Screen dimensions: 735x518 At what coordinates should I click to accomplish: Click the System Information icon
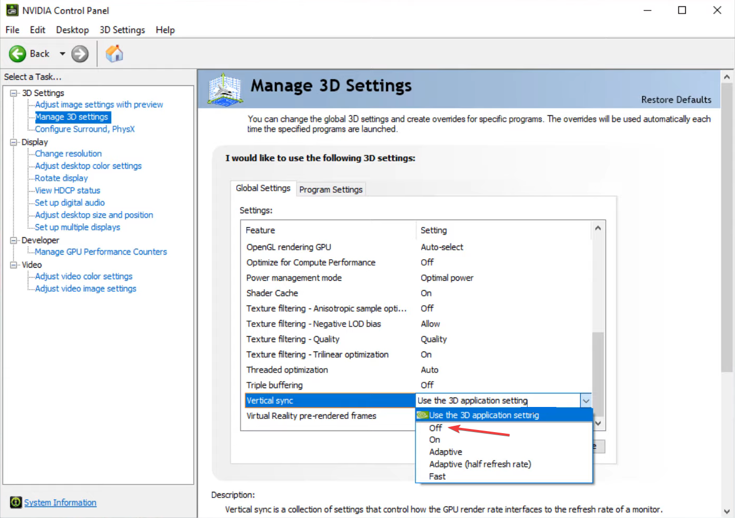pyautogui.click(x=16, y=502)
